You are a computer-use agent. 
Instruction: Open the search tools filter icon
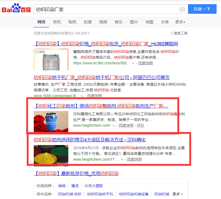point(172,33)
